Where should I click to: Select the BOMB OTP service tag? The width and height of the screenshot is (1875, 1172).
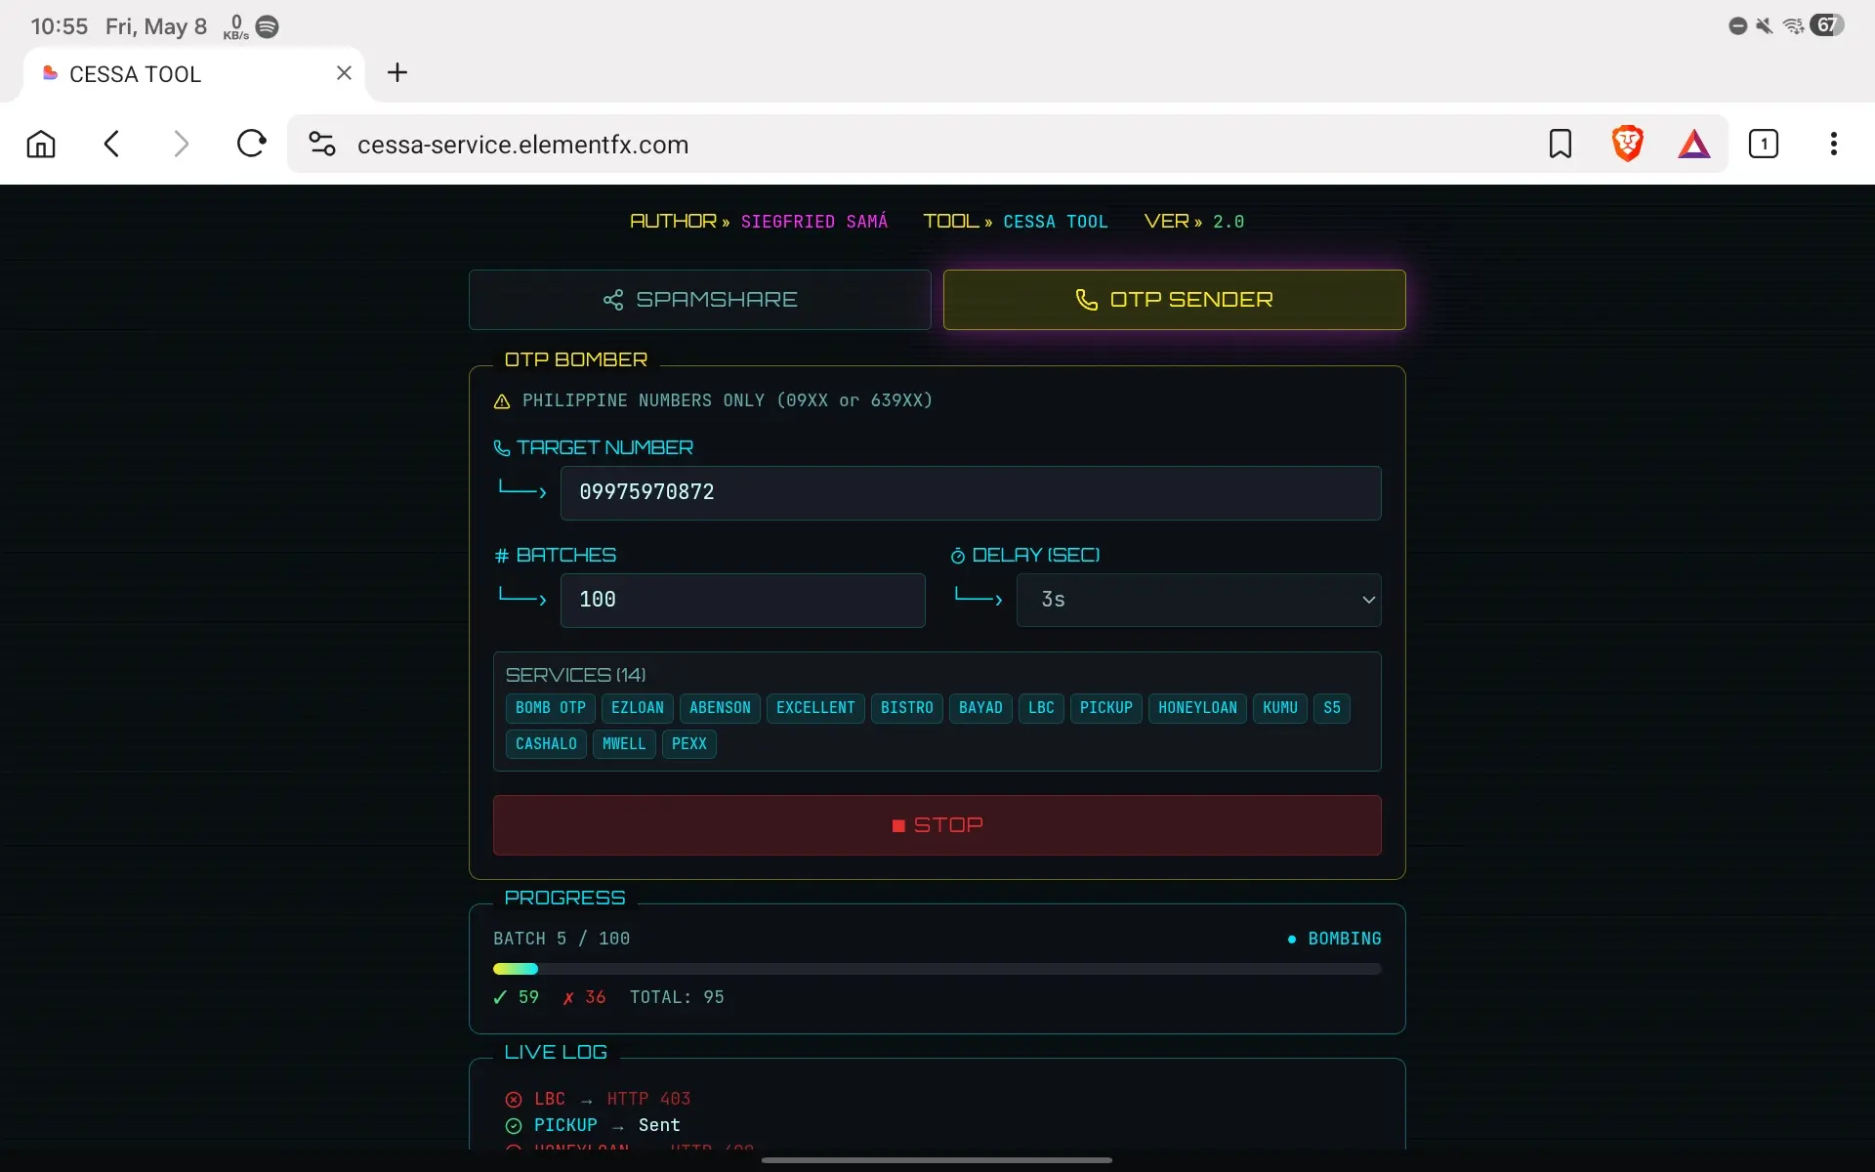551,708
